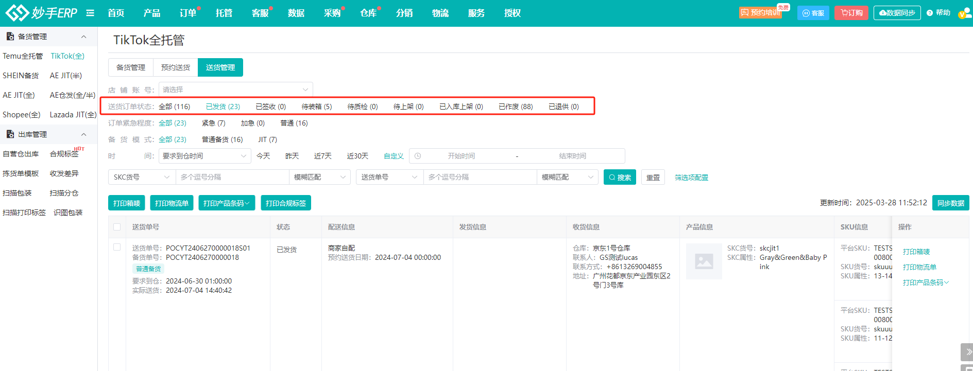The height and width of the screenshot is (371, 973).
Task: Click the 妙手ERP logo
Action: [41, 12]
